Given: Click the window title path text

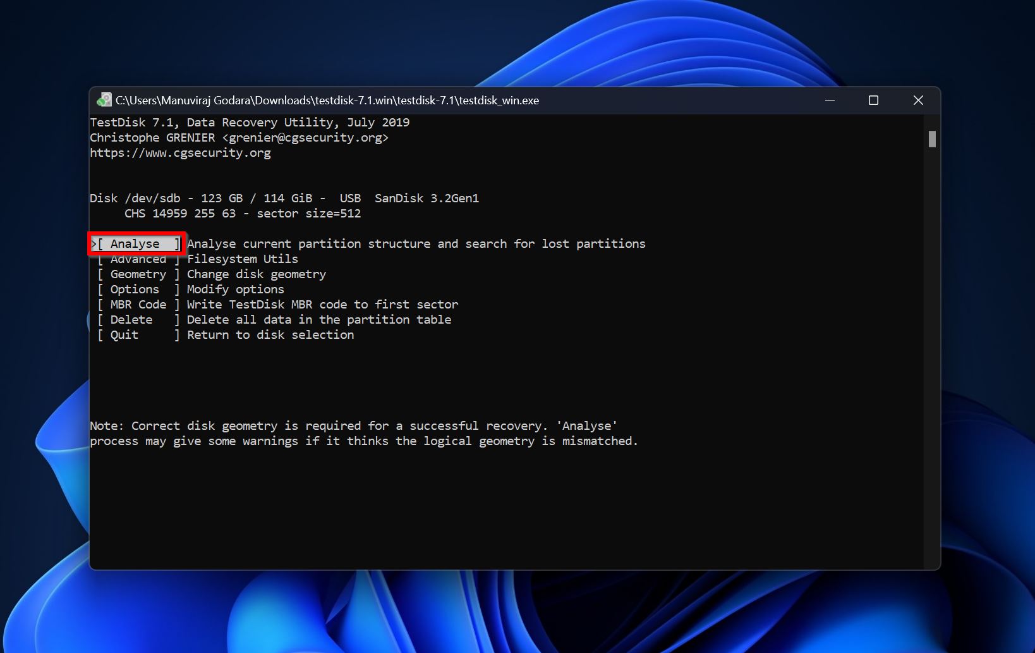Looking at the screenshot, I should coord(327,101).
